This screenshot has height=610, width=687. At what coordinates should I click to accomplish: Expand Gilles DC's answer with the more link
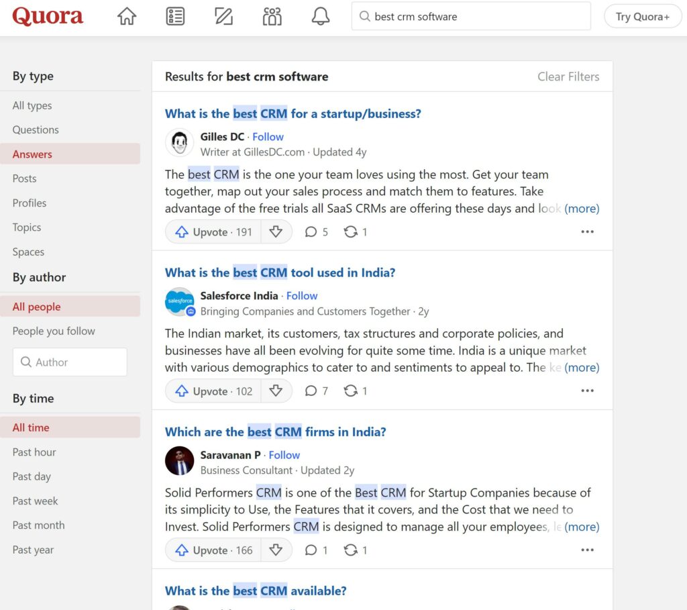click(582, 208)
